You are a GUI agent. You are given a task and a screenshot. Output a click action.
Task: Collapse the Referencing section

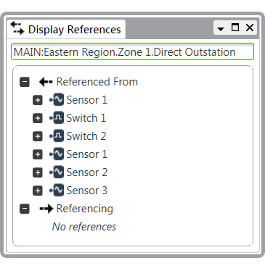[25, 209]
